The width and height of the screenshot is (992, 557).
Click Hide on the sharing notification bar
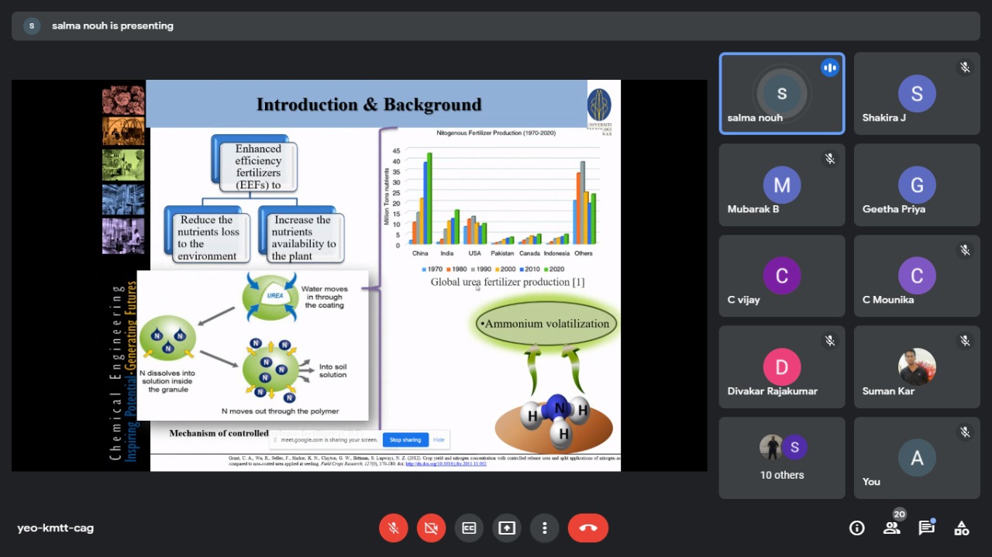click(x=439, y=440)
